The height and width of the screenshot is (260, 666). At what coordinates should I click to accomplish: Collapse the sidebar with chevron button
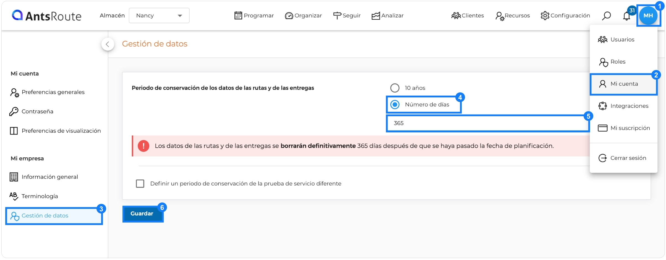point(108,44)
